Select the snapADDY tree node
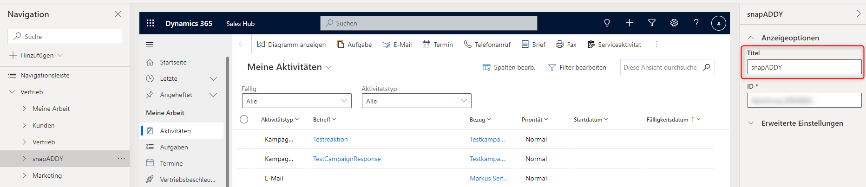This screenshot has height=187, width=866. pyautogui.click(x=65, y=159)
